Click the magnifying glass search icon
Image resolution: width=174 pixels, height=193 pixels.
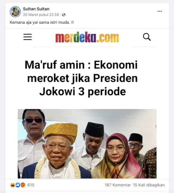[x=147, y=37]
